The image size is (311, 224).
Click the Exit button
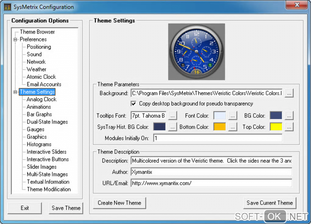click(x=25, y=208)
